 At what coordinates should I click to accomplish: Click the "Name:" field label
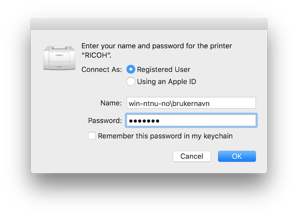pos(111,103)
